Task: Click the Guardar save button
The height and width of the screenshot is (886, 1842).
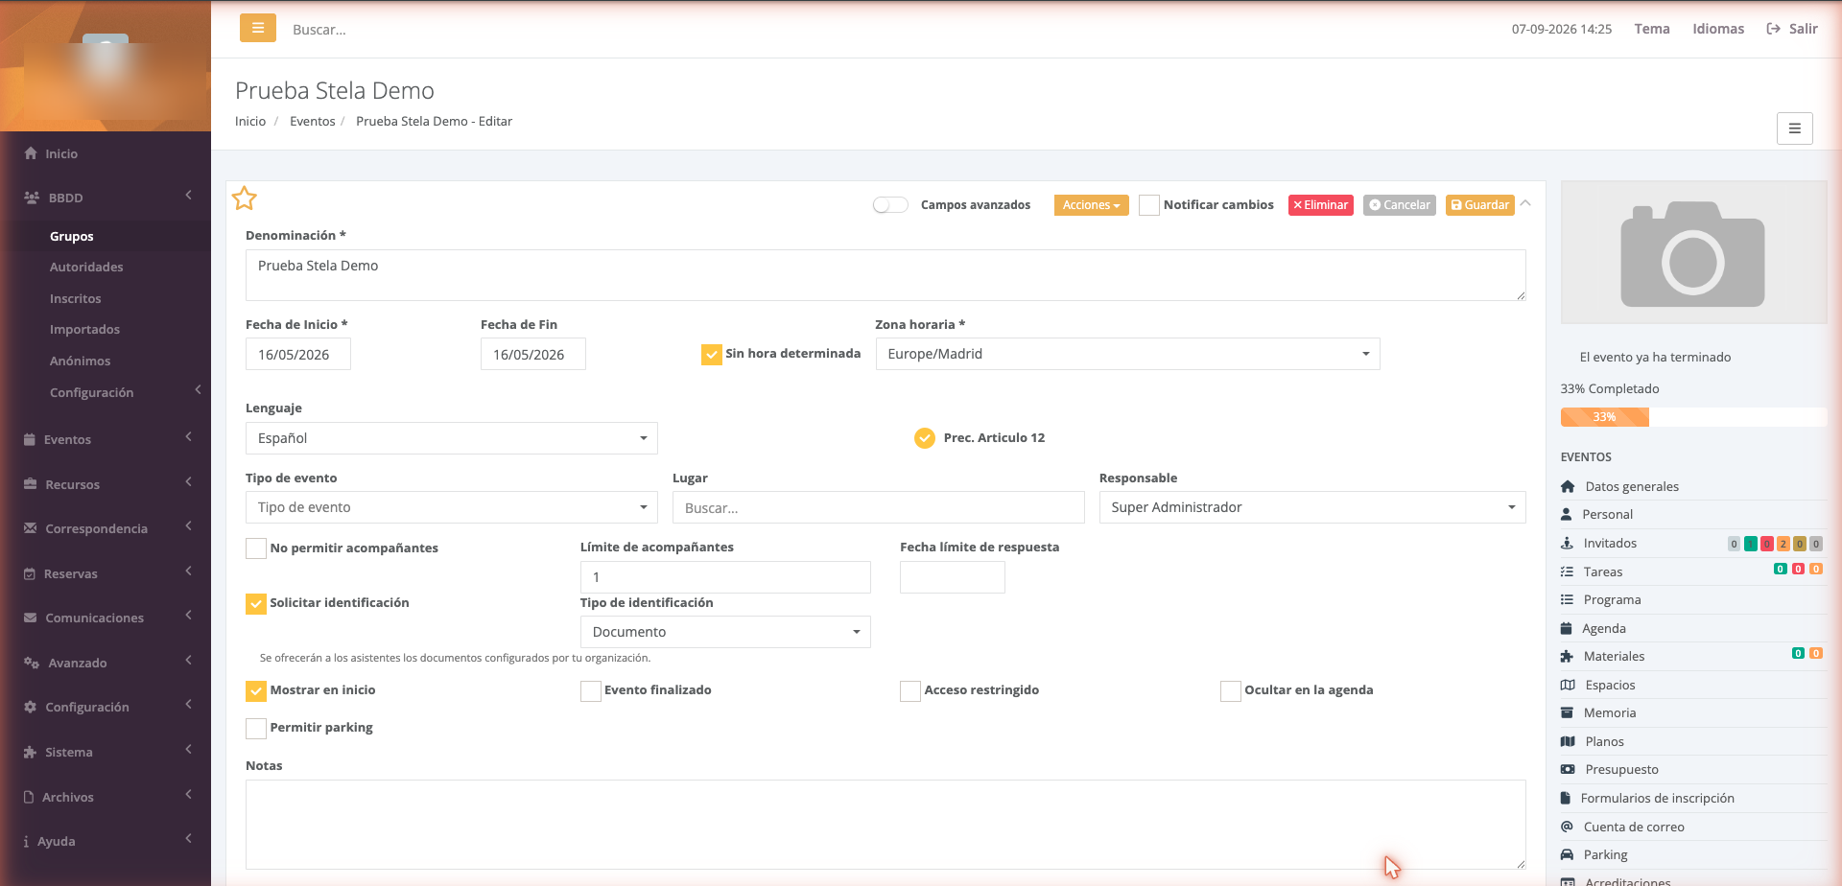Action: point(1479,205)
